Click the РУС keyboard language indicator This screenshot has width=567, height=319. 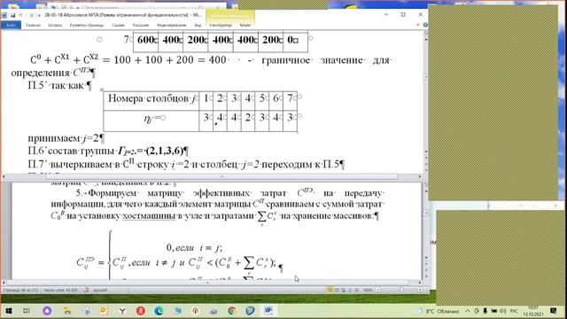click(x=514, y=311)
